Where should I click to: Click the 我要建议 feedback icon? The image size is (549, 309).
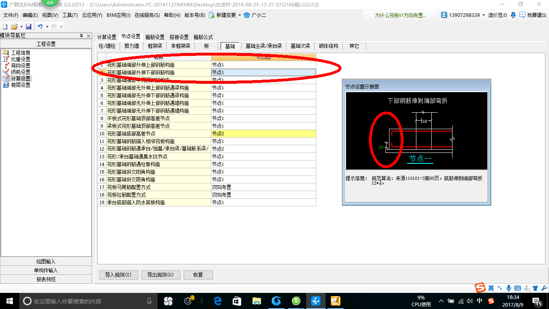tap(522, 15)
